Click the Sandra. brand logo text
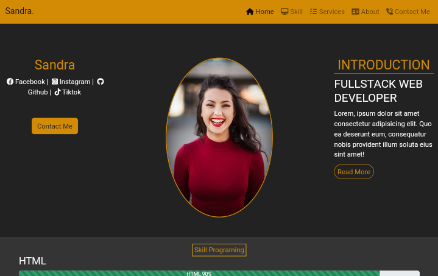 pyautogui.click(x=19, y=11)
